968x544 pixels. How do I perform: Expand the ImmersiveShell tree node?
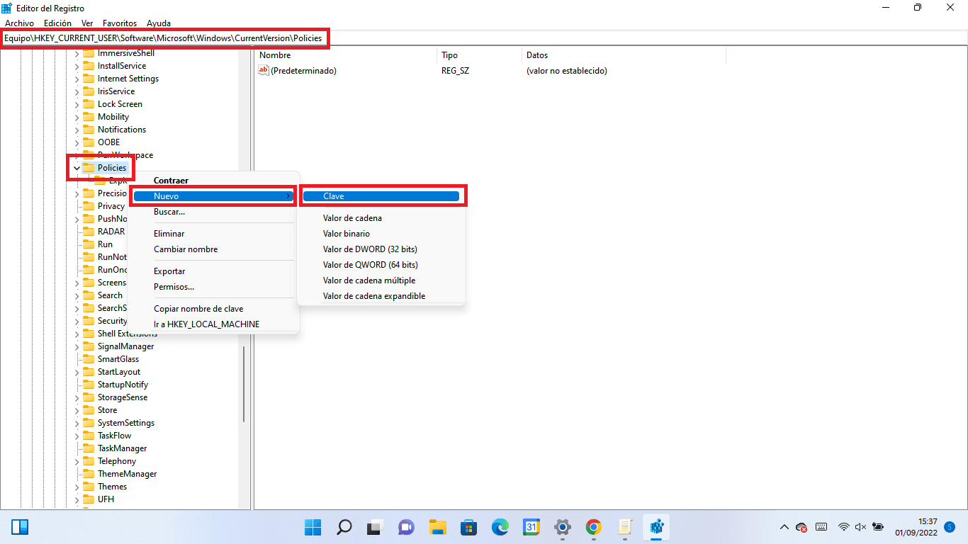point(77,53)
